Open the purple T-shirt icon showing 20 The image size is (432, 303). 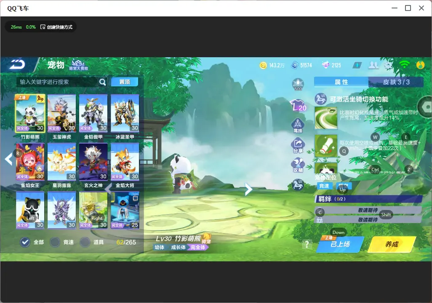pos(298,106)
